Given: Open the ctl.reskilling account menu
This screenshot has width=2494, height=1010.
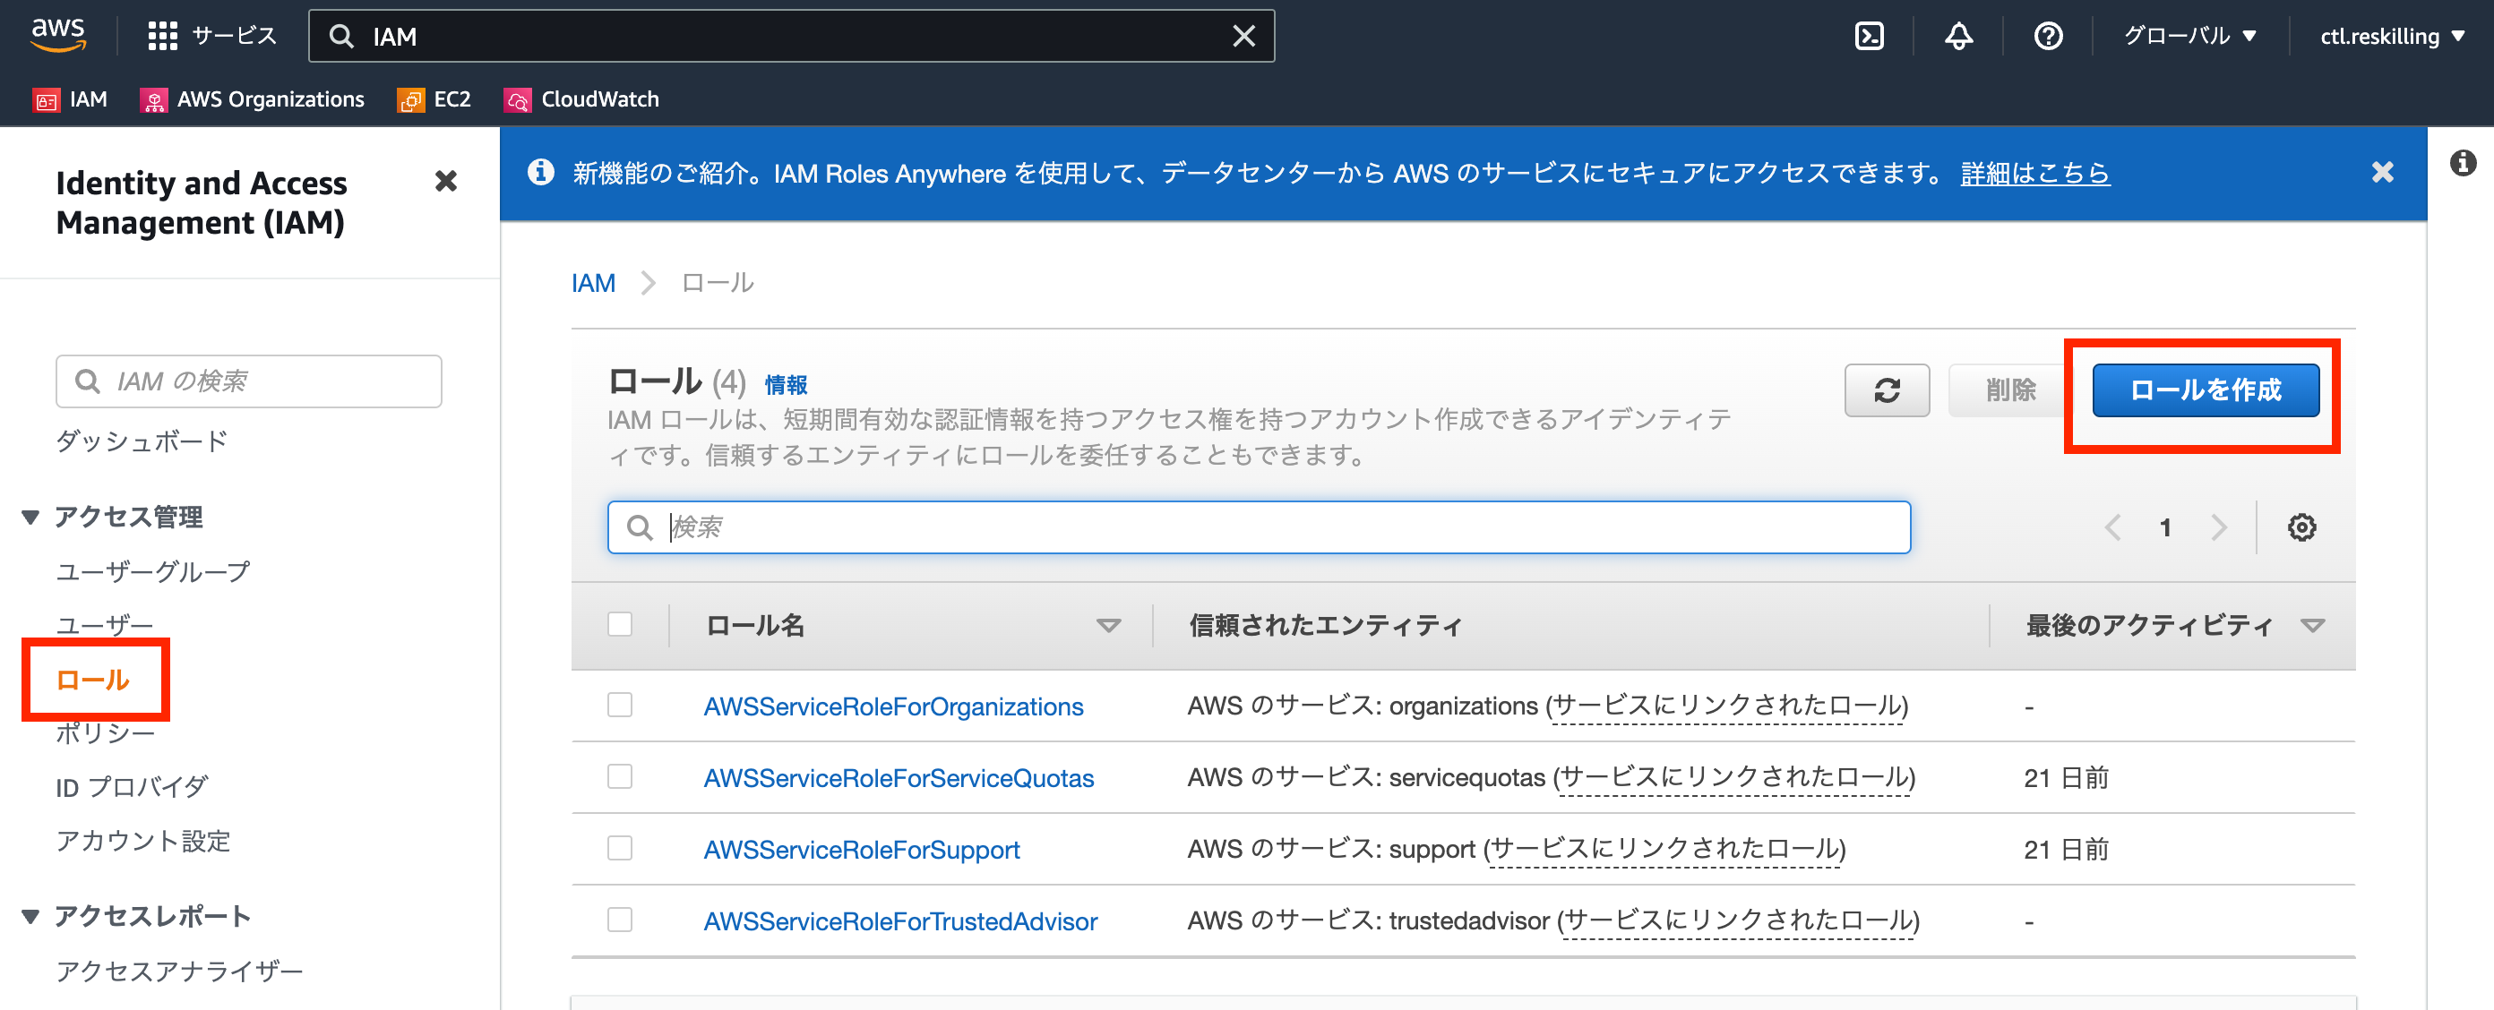Looking at the screenshot, I should [x=2390, y=35].
